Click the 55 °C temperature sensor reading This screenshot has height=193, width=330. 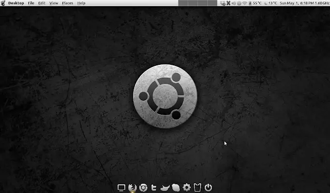[x=257, y=3]
